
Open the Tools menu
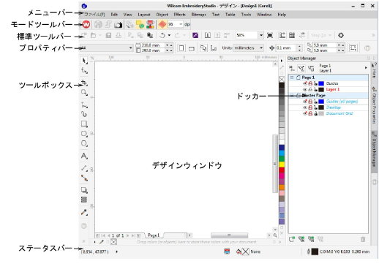coord(246,15)
